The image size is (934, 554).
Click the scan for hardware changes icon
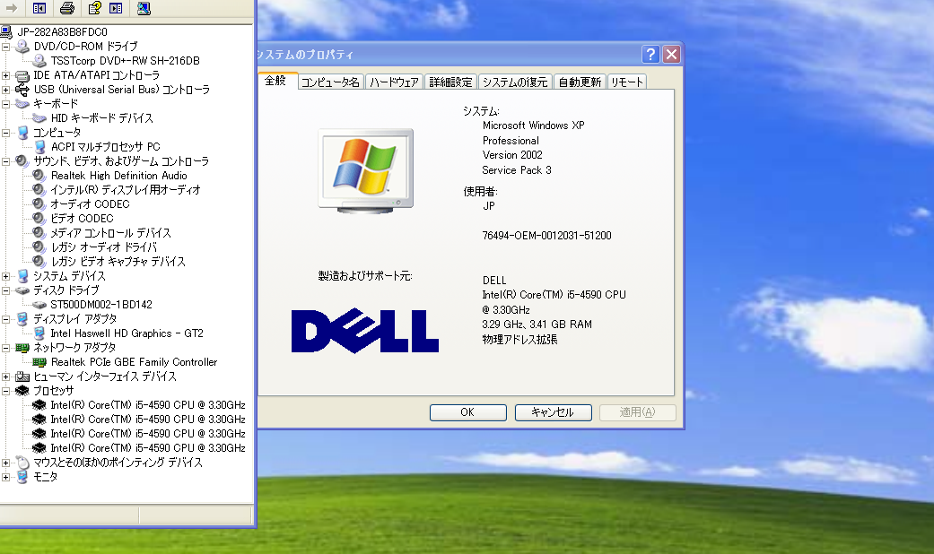coord(144,8)
